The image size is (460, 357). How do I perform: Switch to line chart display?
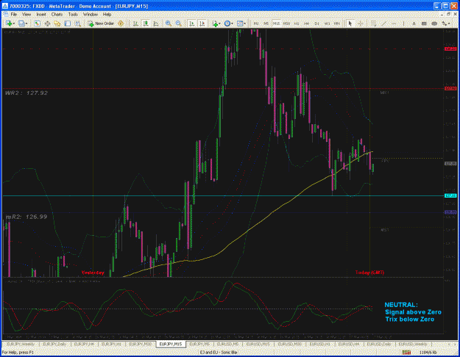pos(156,24)
